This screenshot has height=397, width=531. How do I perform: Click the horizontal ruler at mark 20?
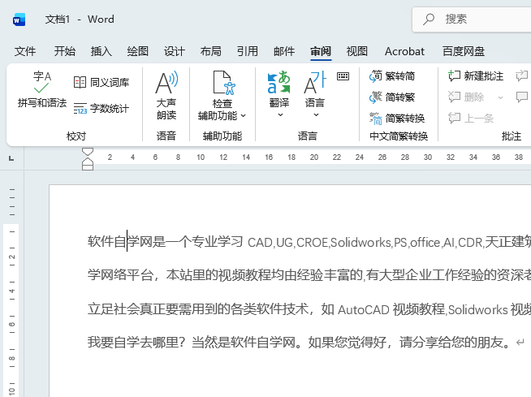(314, 158)
